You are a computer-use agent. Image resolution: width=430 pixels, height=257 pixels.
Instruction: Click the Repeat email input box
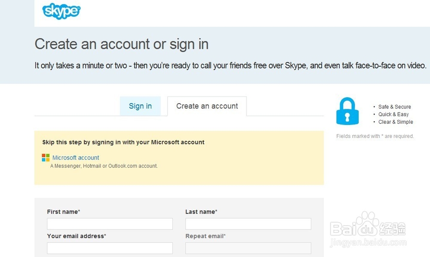[x=248, y=248]
